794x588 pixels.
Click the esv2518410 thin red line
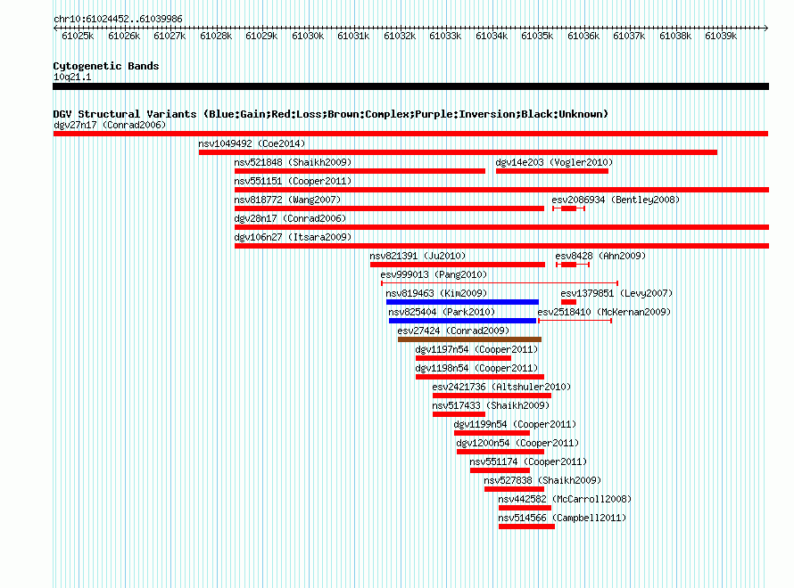[575, 321]
